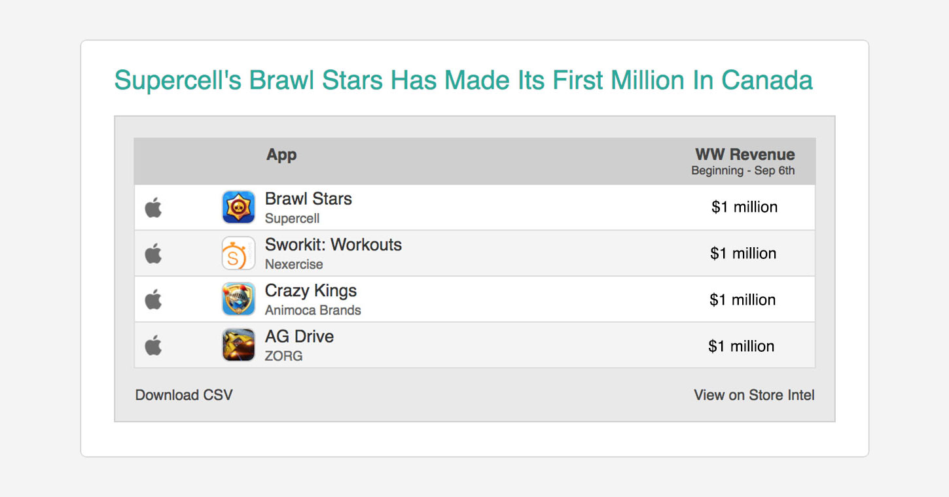Image resolution: width=949 pixels, height=497 pixels.
Task: Click the Apple logo beside Brawl Stars
Action: [x=153, y=207]
